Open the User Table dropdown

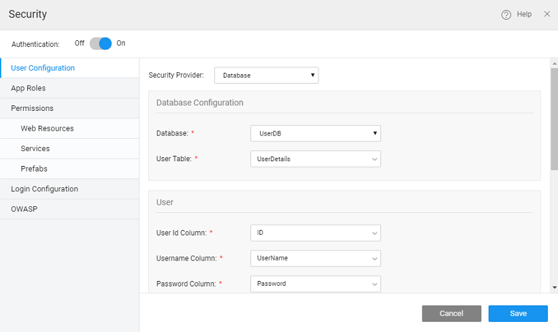point(315,159)
